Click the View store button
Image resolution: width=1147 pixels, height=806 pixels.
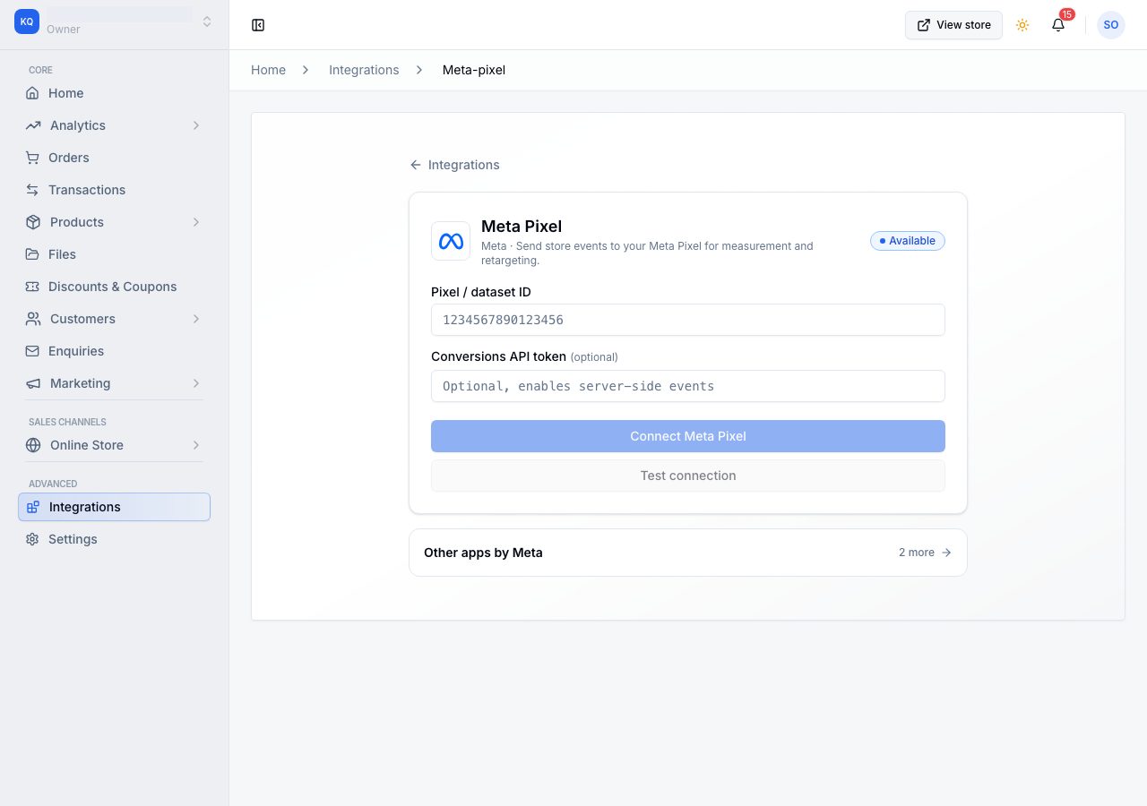[x=953, y=25]
